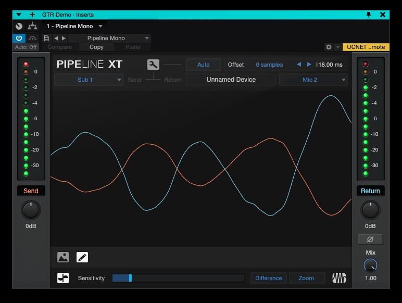Click the Return 0dB value
Image resolution: width=402 pixels, height=303 pixels.
(x=370, y=226)
